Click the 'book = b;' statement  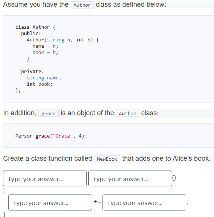point(45,53)
